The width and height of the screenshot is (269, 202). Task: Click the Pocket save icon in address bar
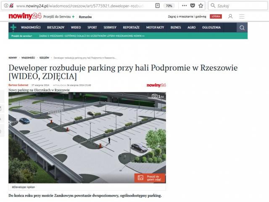click(x=192, y=6)
